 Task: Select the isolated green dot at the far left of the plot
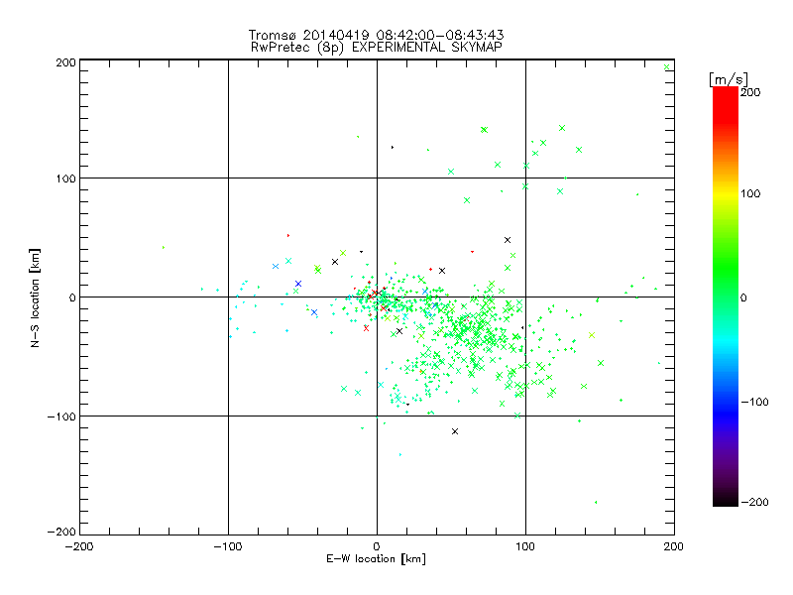tap(164, 247)
